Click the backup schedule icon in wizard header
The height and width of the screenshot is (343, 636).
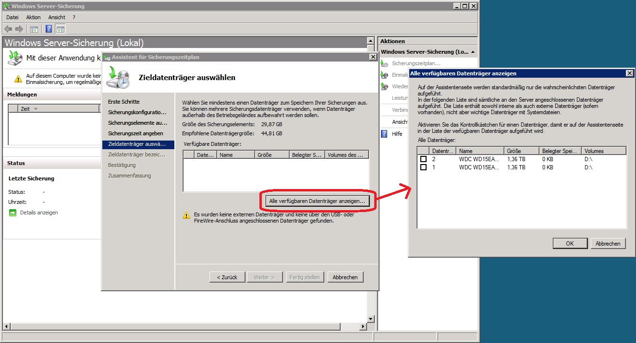118,77
